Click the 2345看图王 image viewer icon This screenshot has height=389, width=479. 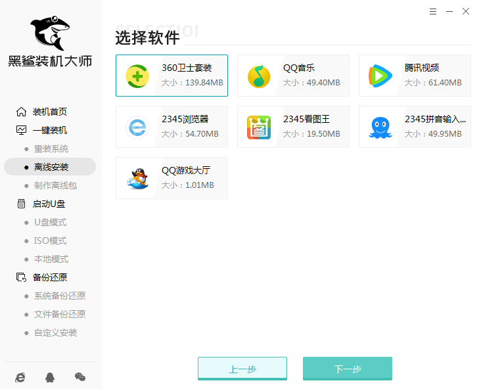coord(259,127)
